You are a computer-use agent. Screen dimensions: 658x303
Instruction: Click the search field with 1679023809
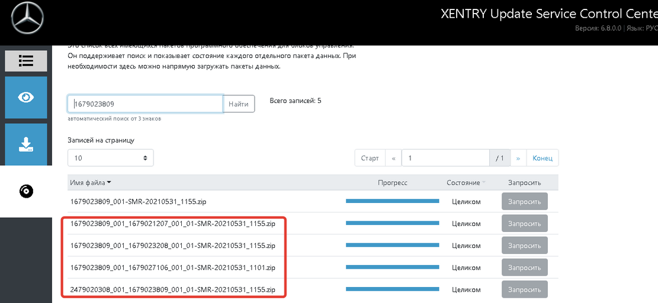coord(145,104)
